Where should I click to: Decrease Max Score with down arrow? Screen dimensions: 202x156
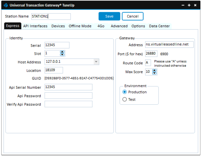[155, 73]
